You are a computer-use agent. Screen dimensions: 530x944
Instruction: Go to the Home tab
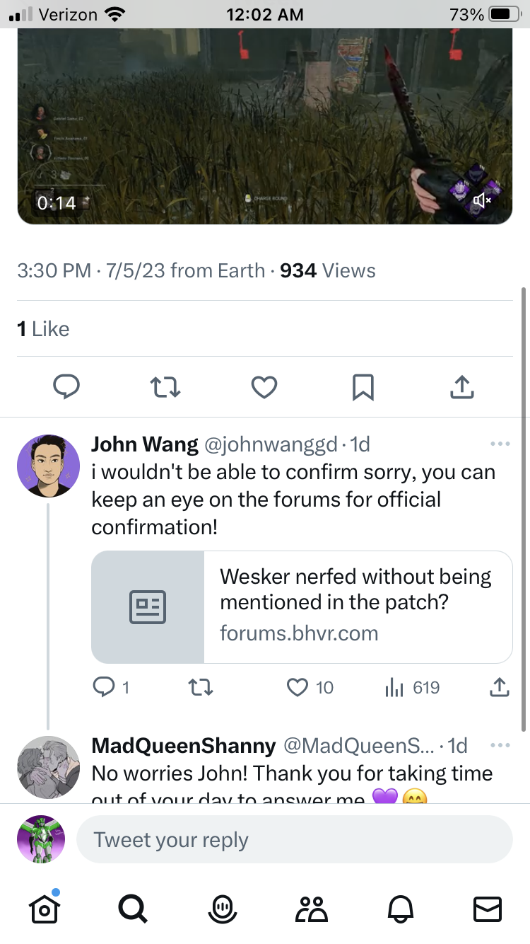[44, 907]
